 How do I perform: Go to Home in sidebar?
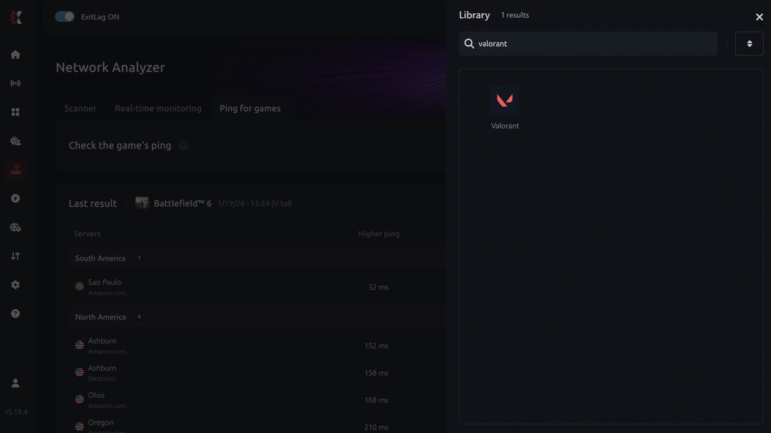[x=16, y=54]
